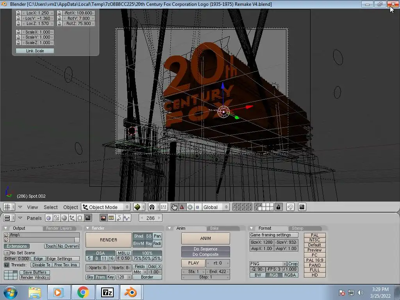Enable the No Overwrite option
This screenshot has width=400, height=300.
coord(68,246)
